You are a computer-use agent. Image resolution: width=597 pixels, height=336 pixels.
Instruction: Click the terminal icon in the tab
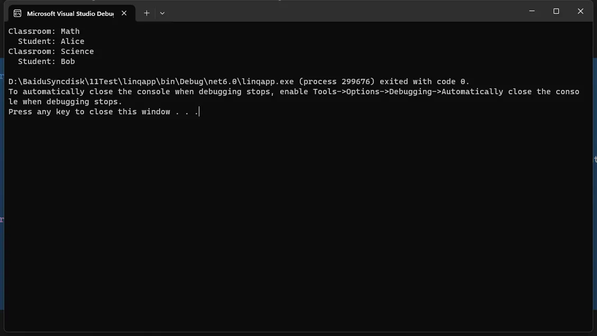tap(17, 13)
